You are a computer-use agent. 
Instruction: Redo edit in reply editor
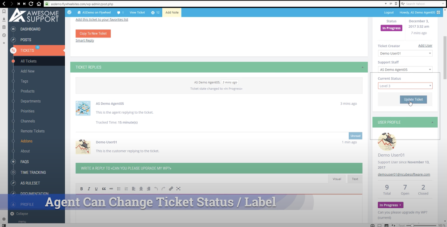[163, 189]
